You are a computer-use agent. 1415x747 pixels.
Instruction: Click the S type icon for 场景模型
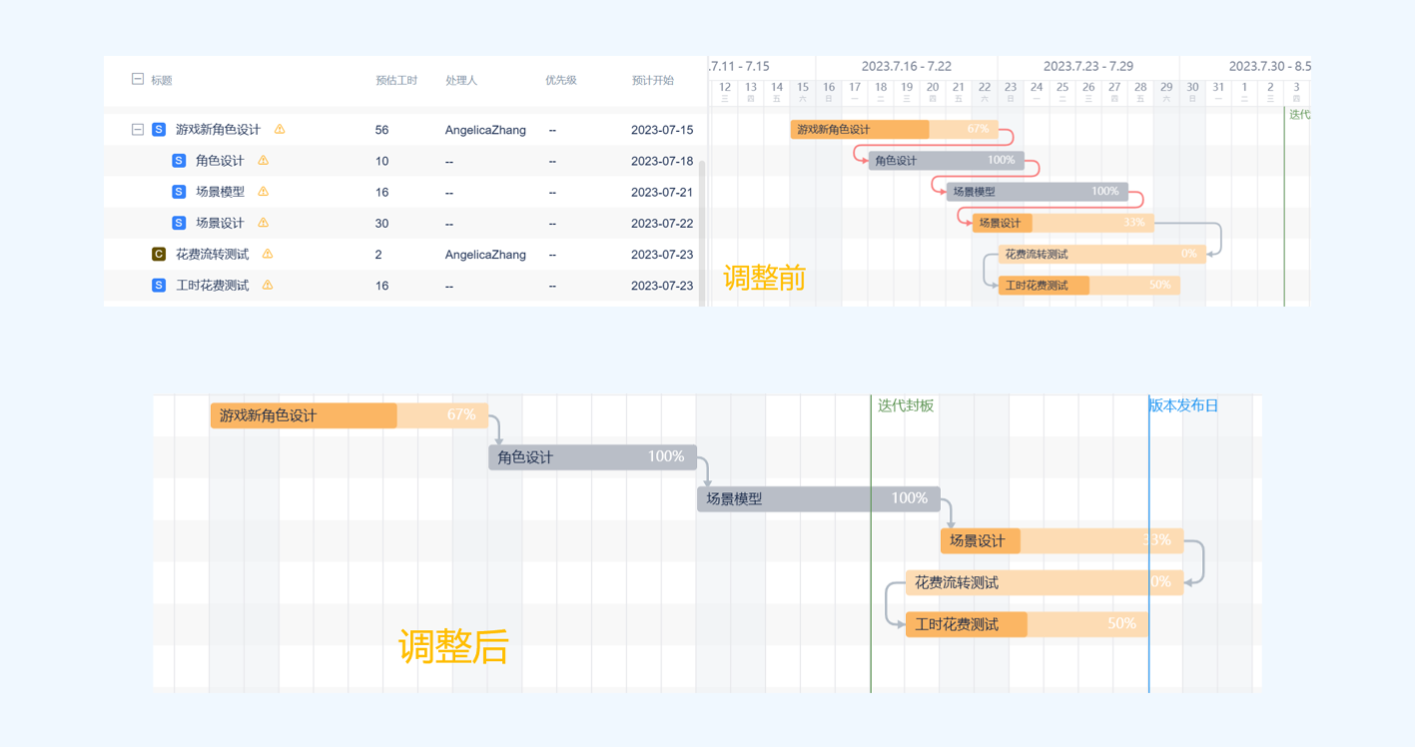click(179, 192)
